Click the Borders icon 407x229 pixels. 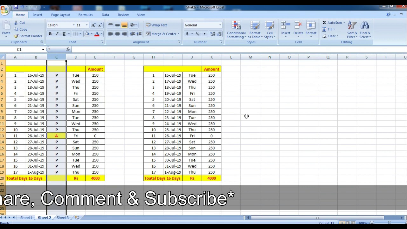tap(75, 34)
